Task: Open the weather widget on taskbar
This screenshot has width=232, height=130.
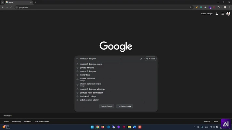Action: coord(7,127)
